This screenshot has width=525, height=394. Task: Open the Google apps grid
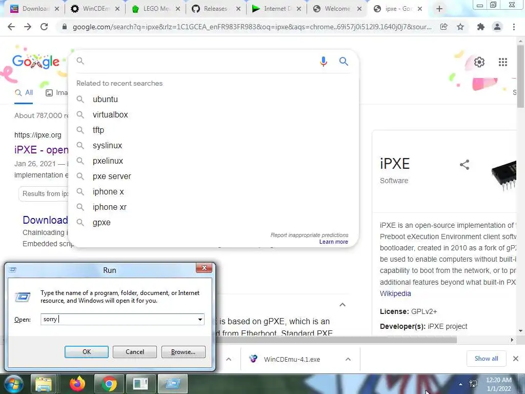502,62
